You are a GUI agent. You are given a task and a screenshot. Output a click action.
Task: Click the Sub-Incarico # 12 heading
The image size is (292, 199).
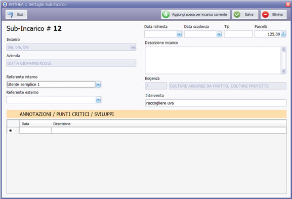coord(34,28)
